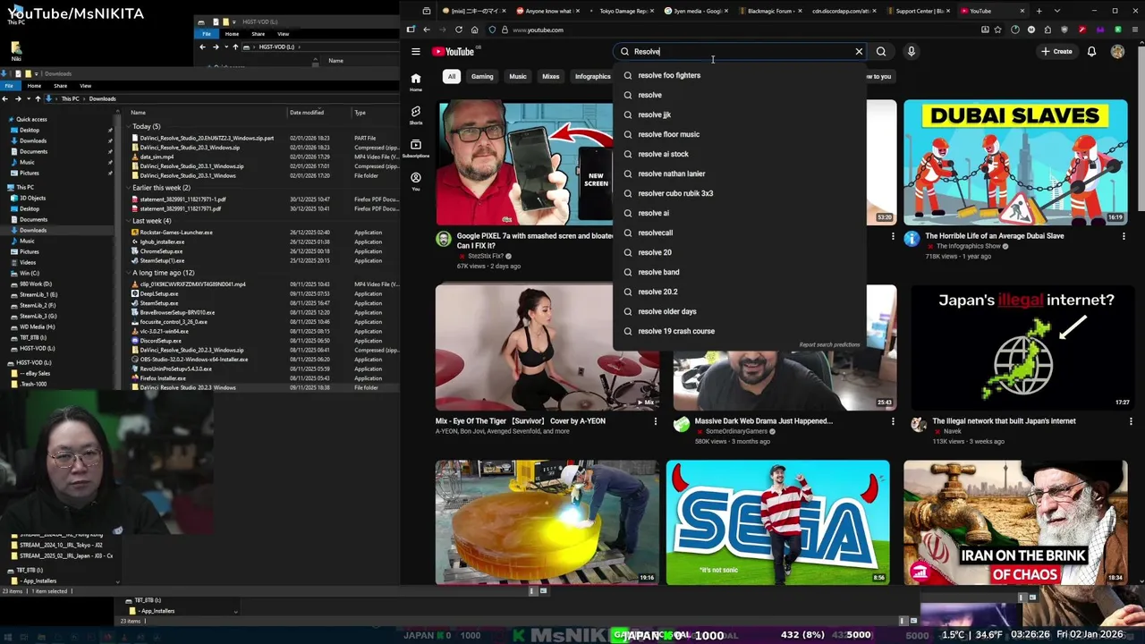Collapse the 'Today (5)' file group
Viewport: 1145px width, 644px height.
tap(128, 127)
